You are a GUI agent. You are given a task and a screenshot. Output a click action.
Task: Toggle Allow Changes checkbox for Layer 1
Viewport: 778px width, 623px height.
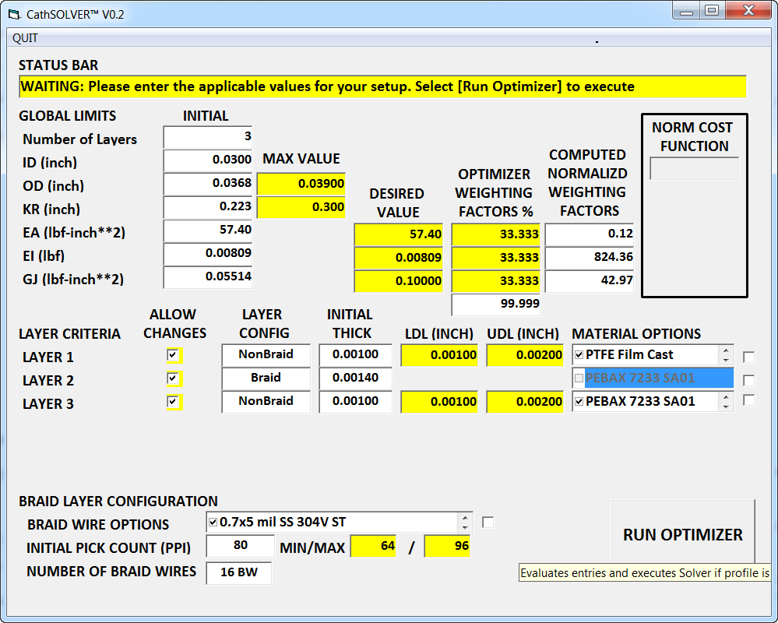click(x=173, y=354)
